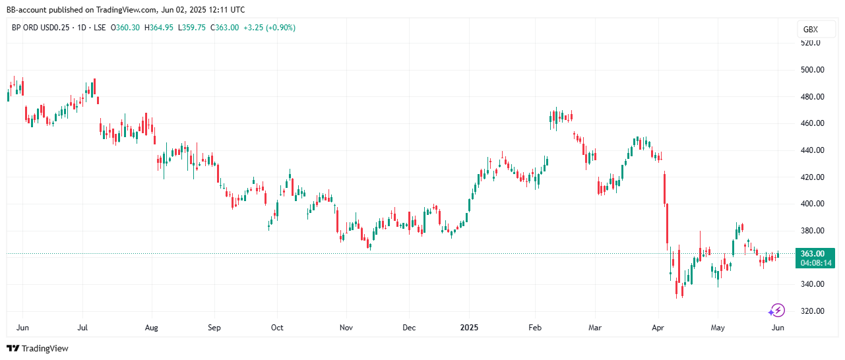Click the Oct time axis label
This screenshot has height=360, width=845.
[277, 328]
